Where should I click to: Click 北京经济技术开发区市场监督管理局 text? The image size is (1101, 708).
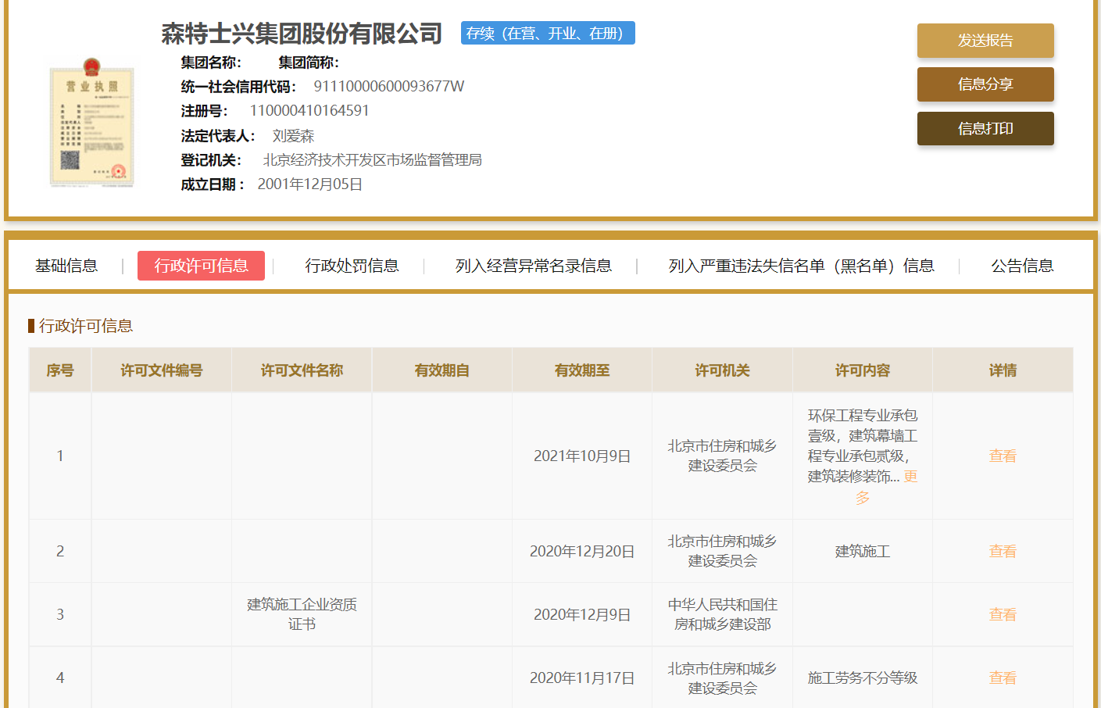(x=372, y=160)
